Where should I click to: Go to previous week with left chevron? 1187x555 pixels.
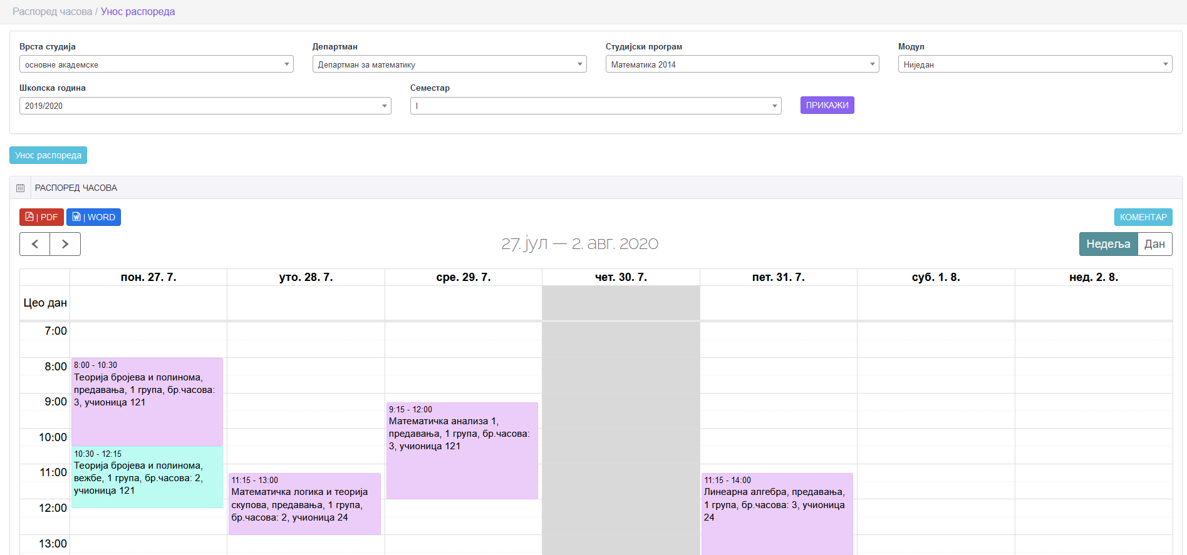coord(35,244)
